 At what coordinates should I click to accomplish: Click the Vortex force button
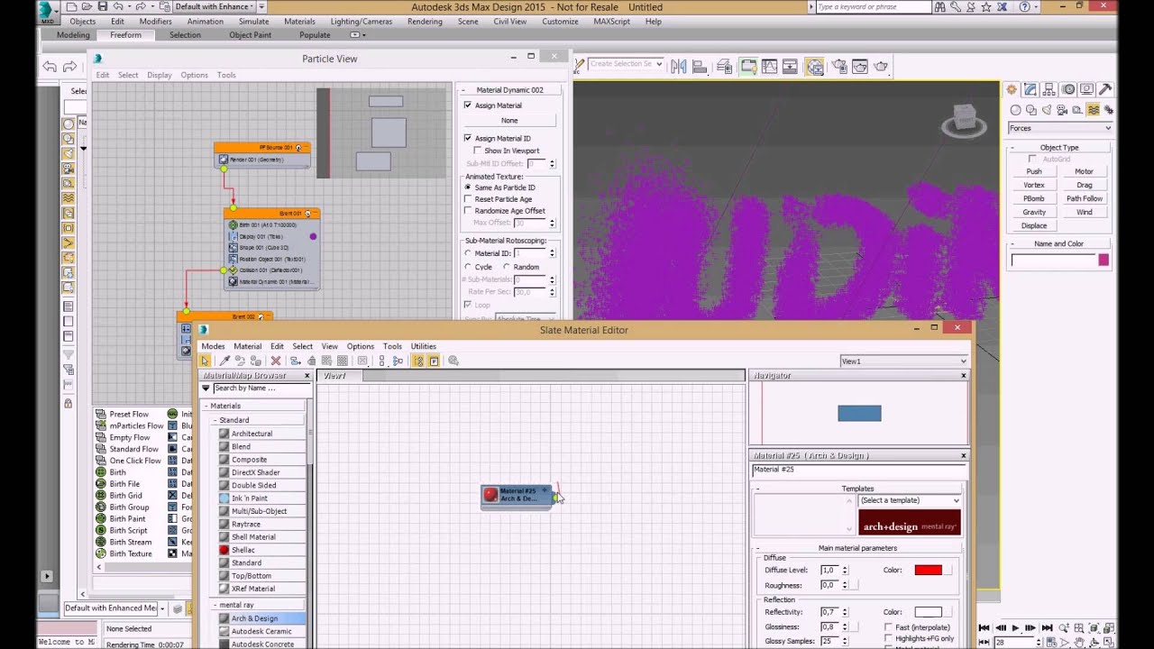coord(1034,186)
